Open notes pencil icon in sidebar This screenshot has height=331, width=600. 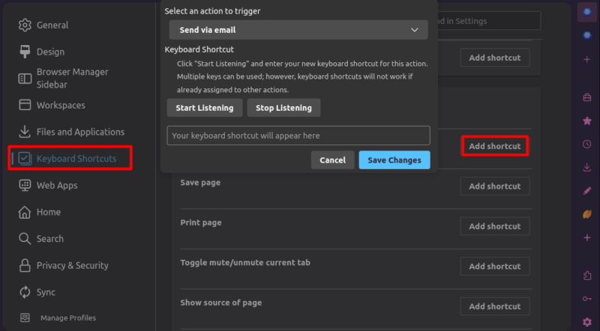[586, 191]
